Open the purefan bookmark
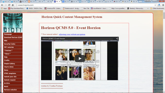The height and width of the screenshot is (93, 165). coord(117,8)
